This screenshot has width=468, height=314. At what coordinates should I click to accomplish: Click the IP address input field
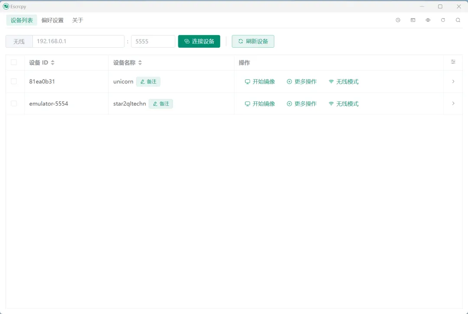(78, 40)
